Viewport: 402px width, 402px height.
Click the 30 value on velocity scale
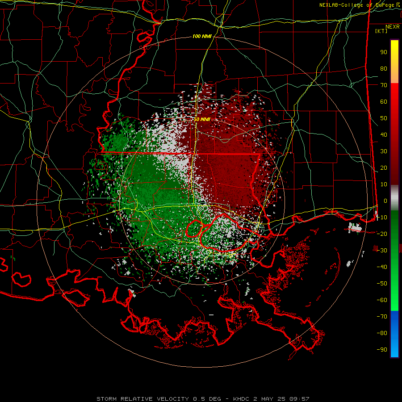coord(384,151)
